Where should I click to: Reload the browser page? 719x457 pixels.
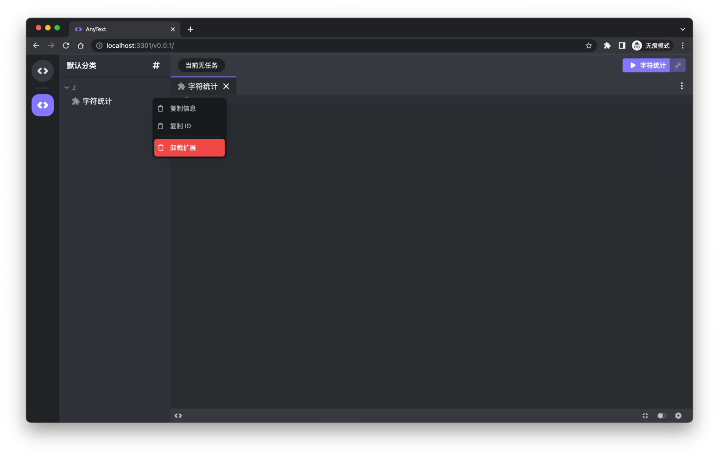pos(66,45)
